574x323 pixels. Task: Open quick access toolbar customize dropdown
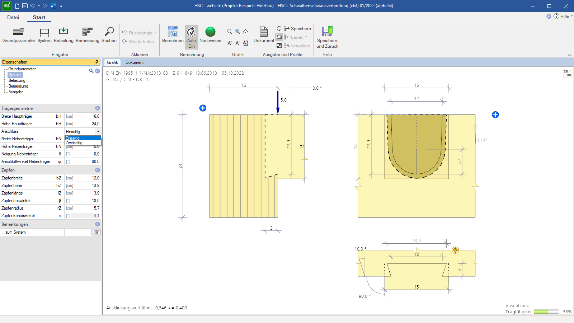click(61, 6)
